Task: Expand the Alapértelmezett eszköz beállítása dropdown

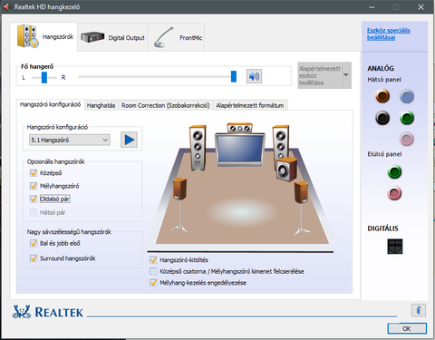Action: click(x=346, y=75)
